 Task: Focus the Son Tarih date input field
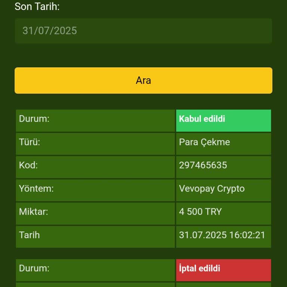143,31
